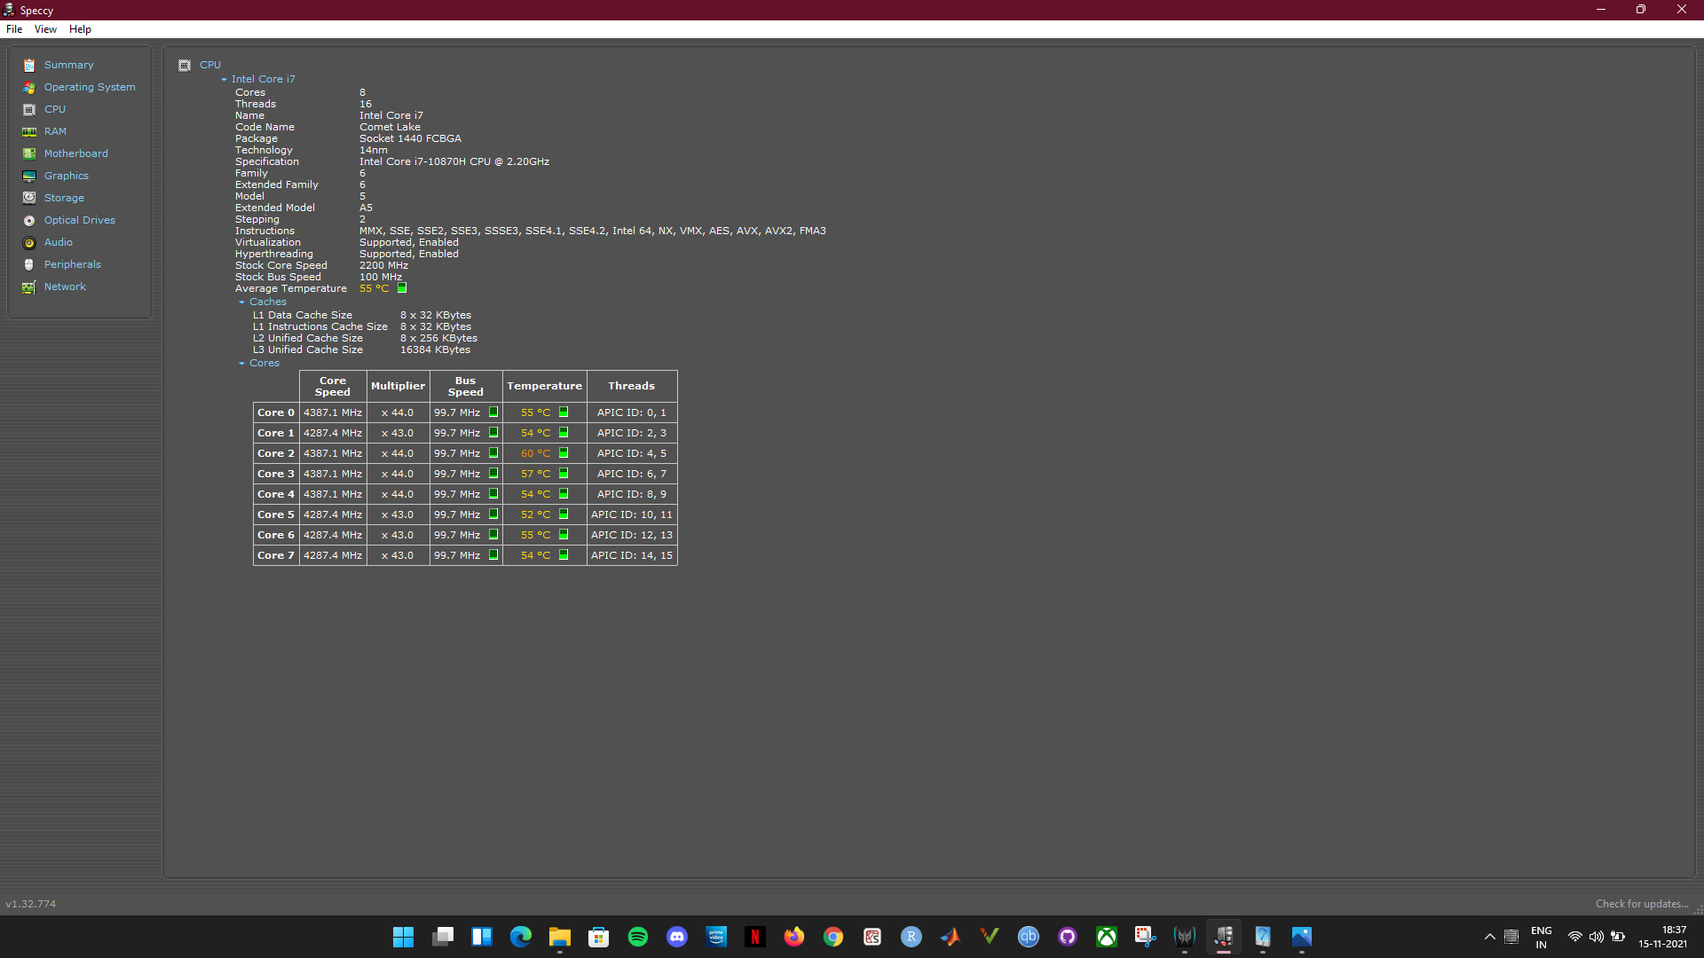
Task: Click the Stock Core Speed value 2200 MHz
Action: coord(383,265)
